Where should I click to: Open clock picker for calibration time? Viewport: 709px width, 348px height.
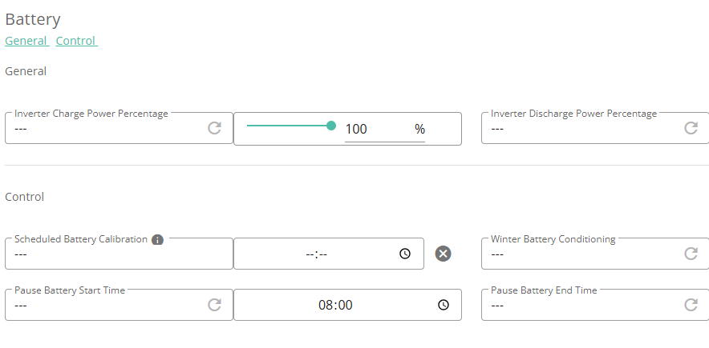405,254
